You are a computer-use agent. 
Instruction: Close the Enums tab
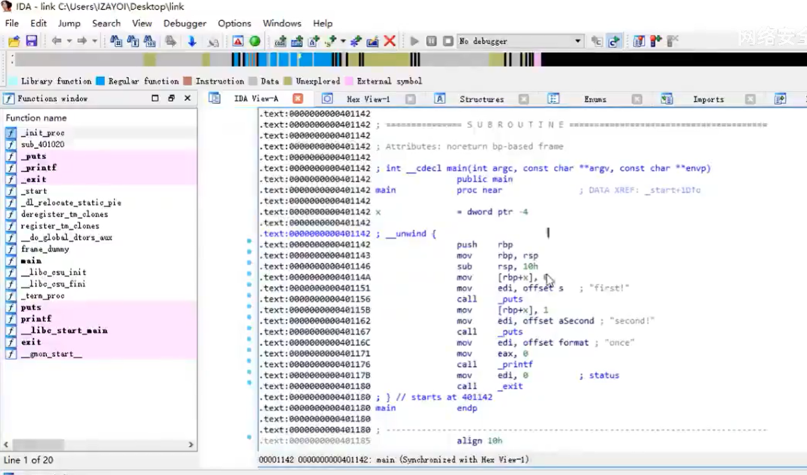[x=637, y=99]
